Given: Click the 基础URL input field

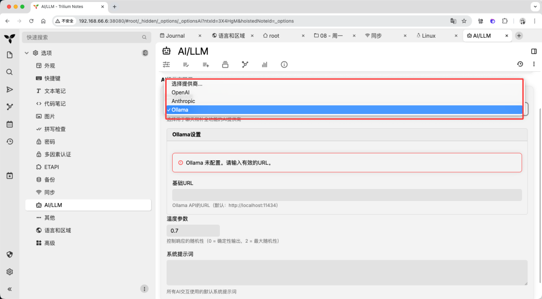Looking at the screenshot, I should tap(347, 195).
